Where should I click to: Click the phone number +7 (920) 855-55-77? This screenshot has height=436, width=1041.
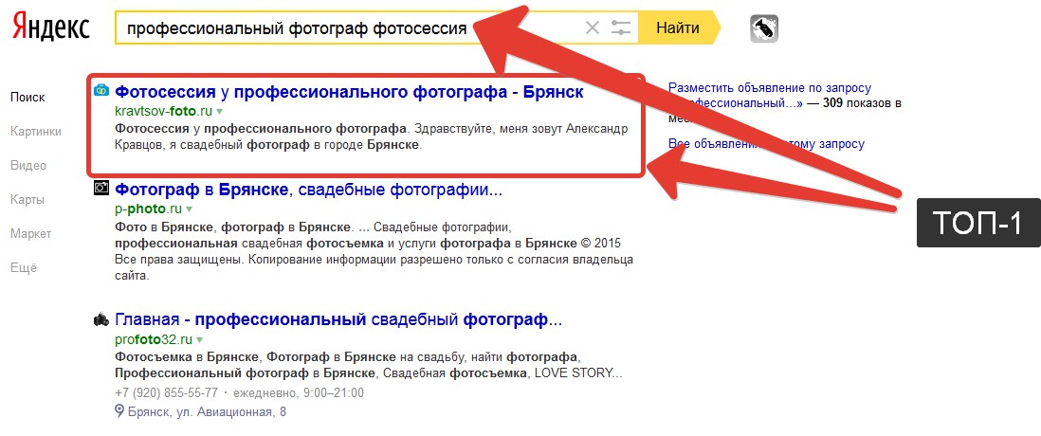pyautogui.click(x=166, y=392)
